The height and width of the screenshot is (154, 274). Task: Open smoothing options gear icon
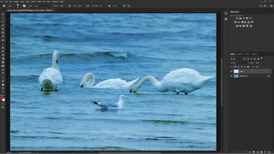[x=110, y=6]
